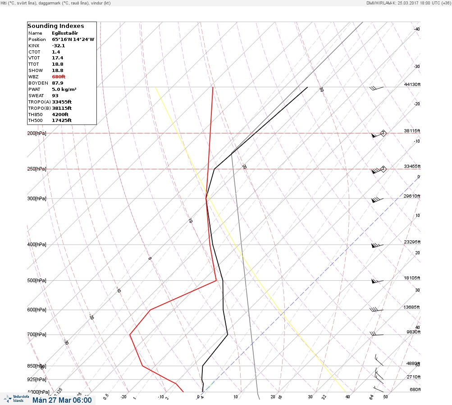This screenshot has height=405, width=452.
Task: Select the wind barb at the 700hPa level
Action: (376, 334)
